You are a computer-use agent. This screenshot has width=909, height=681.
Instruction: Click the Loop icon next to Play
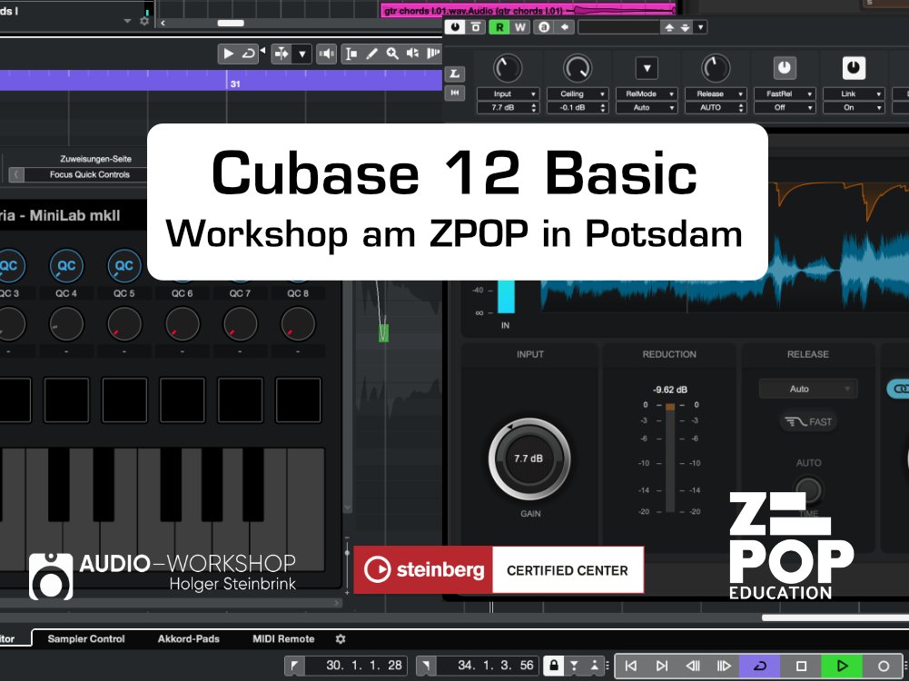[251, 54]
